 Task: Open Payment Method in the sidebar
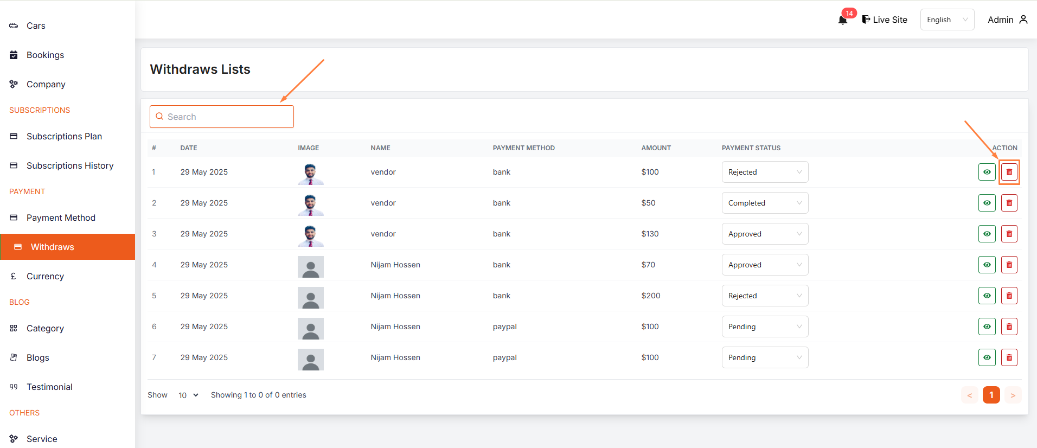coord(61,217)
